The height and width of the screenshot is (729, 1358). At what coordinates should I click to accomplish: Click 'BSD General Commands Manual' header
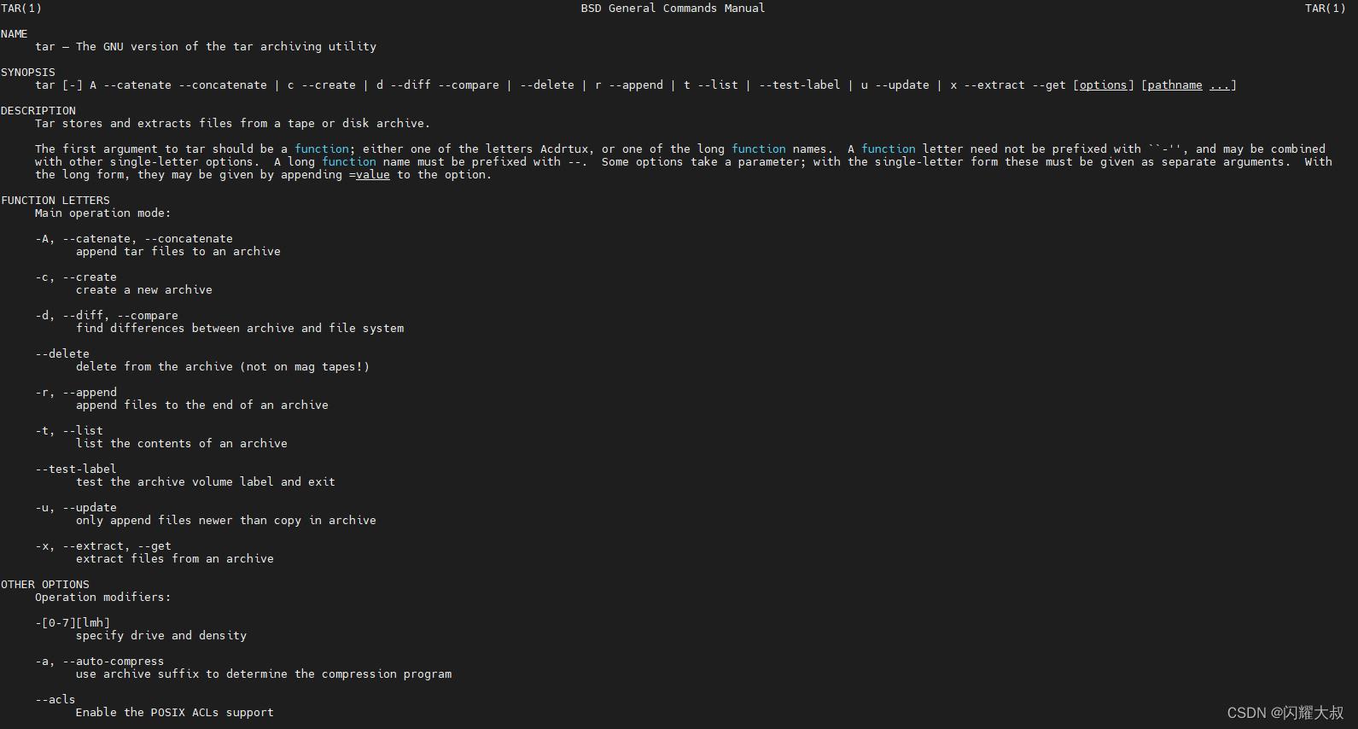673,9
